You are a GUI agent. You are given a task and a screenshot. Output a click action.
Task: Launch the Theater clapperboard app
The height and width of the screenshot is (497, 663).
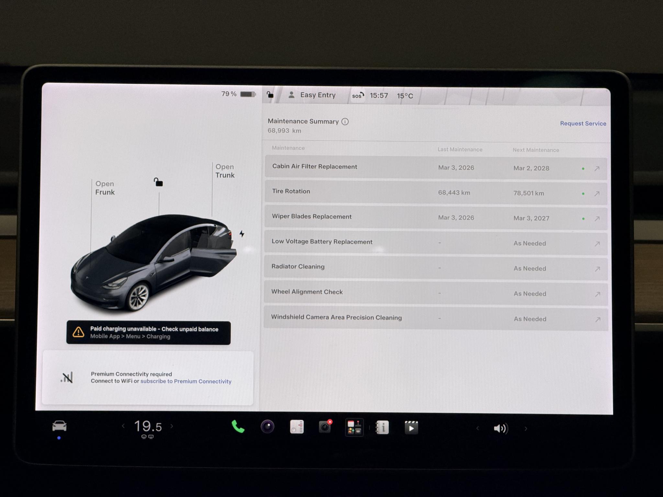[x=411, y=428]
